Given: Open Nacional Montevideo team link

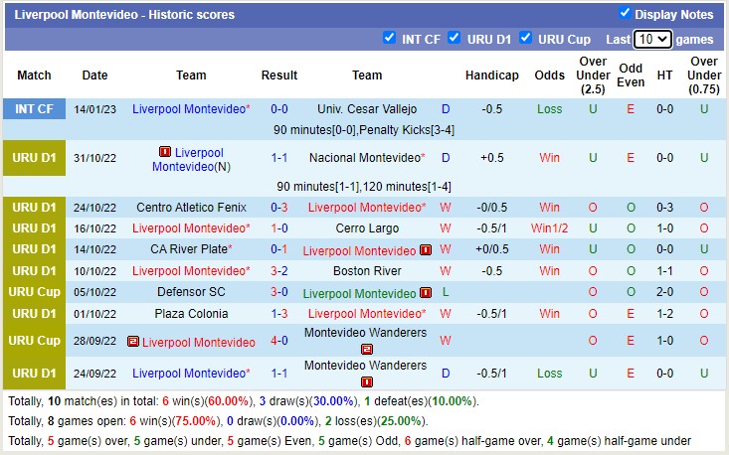Looking at the screenshot, I should pos(364,158).
